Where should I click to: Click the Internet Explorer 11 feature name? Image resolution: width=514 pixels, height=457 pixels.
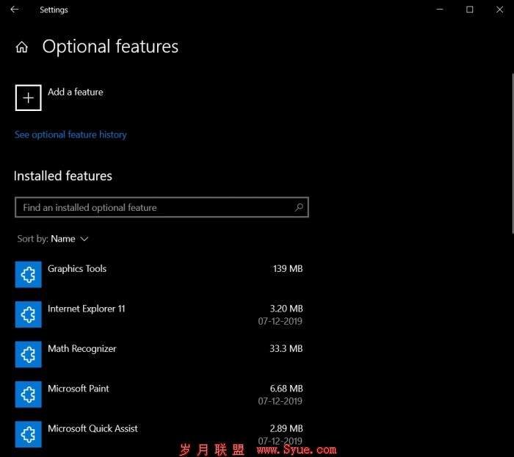tap(86, 309)
